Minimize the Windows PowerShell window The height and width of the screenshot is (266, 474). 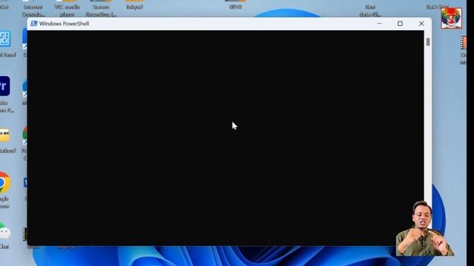pyautogui.click(x=379, y=24)
